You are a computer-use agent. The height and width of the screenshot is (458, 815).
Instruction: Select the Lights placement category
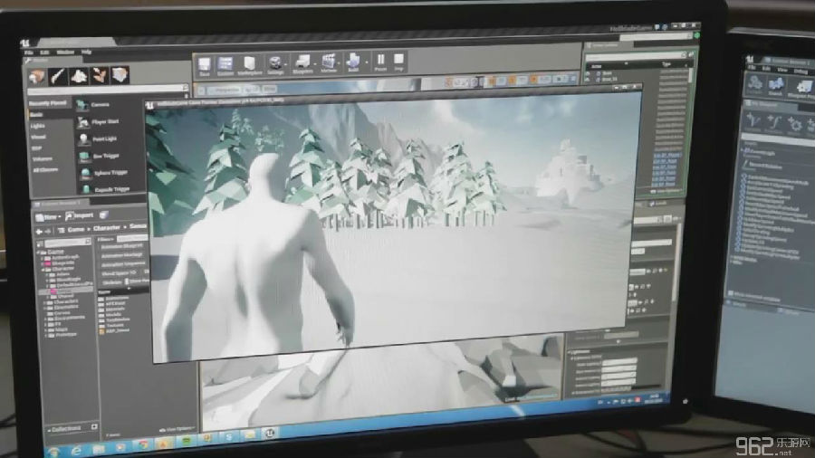pos(37,126)
